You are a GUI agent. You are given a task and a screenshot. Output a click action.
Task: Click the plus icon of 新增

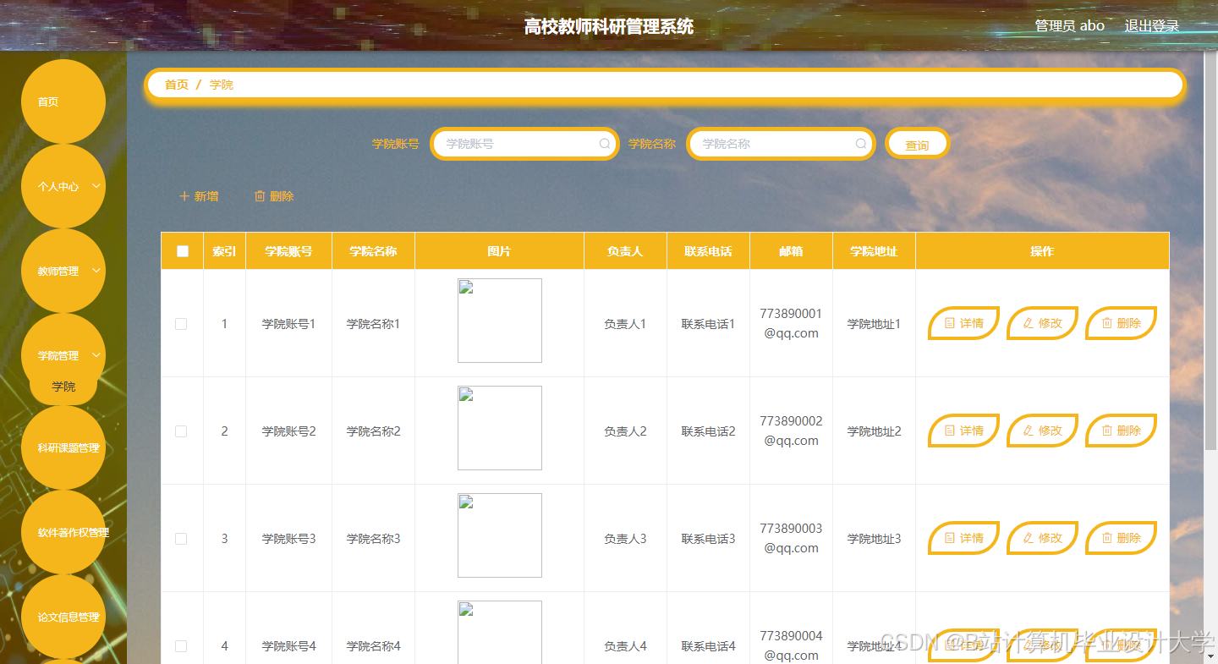coord(184,196)
